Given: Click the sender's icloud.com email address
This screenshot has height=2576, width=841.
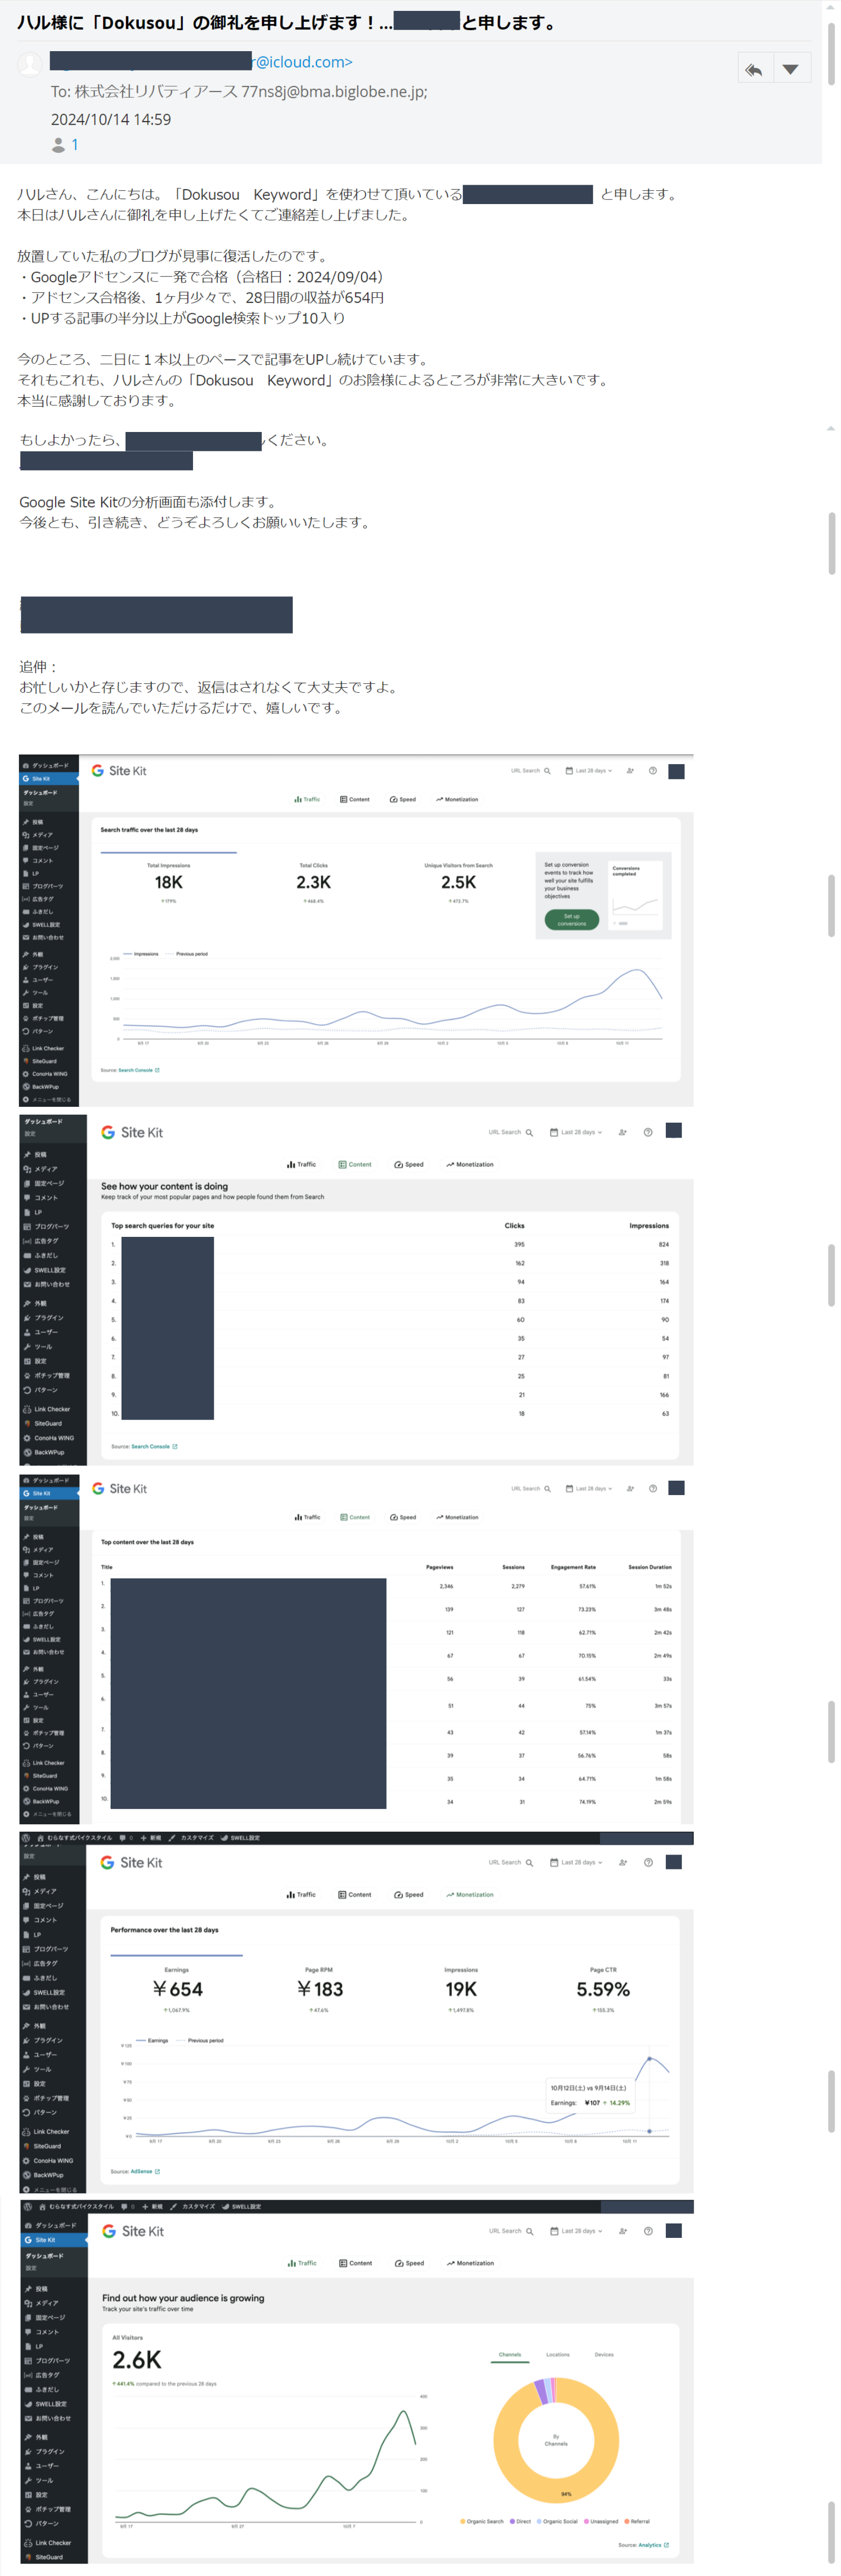Looking at the screenshot, I should click(x=302, y=62).
